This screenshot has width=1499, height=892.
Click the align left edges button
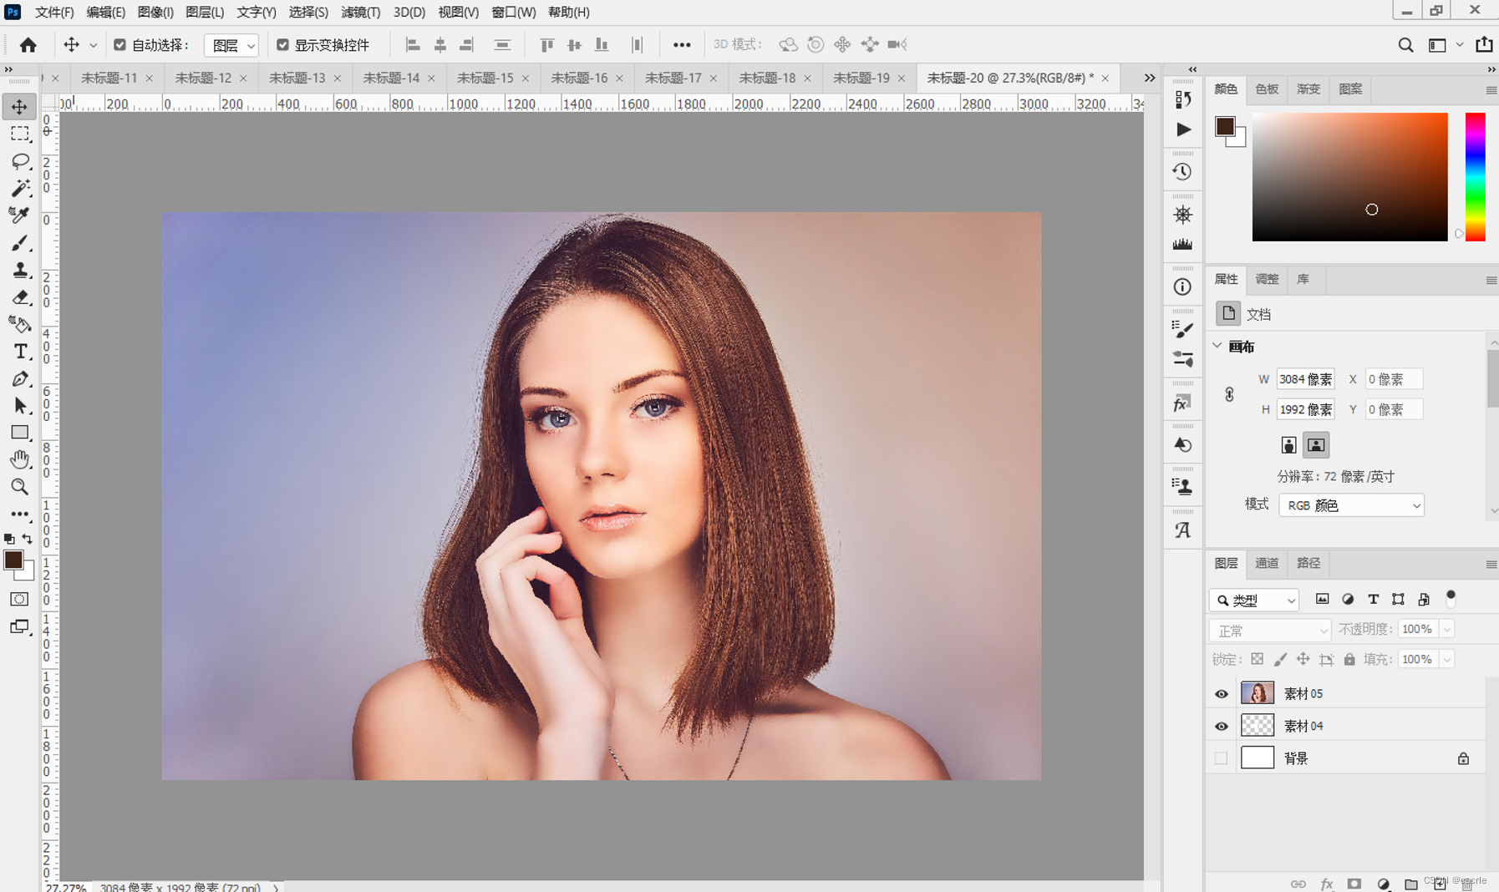[413, 45]
